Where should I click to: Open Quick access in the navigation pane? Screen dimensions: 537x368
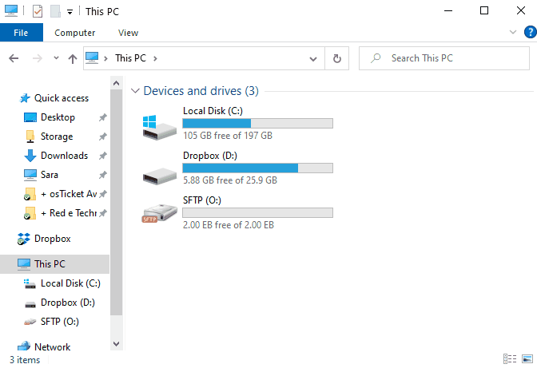pos(62,98)
